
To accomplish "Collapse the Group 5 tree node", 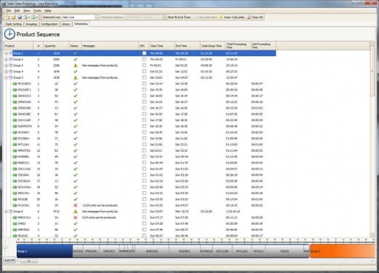I will [x=6, y=77].
